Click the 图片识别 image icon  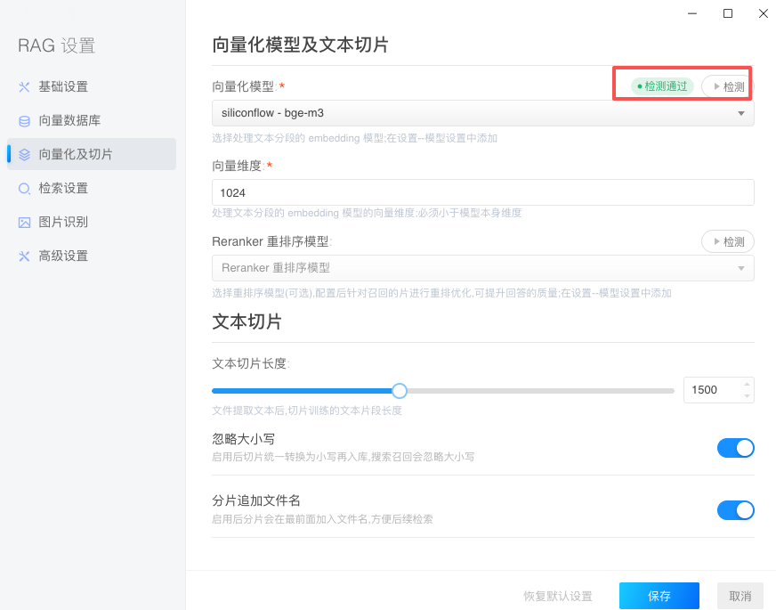click(x=24, y=223)
